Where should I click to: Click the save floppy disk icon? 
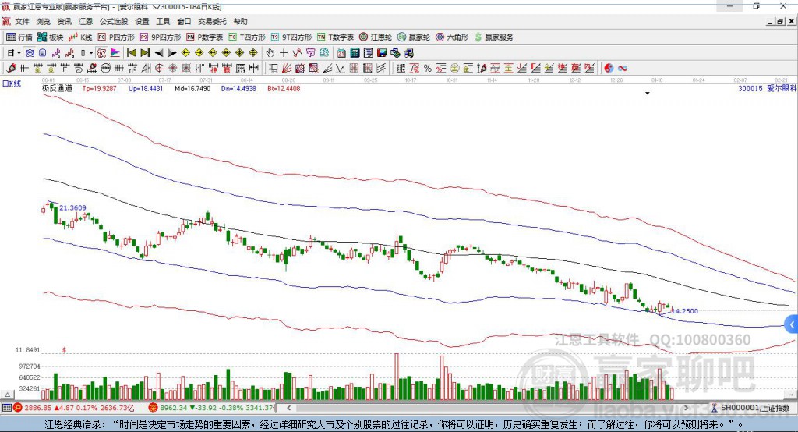(x=382, y=53)
